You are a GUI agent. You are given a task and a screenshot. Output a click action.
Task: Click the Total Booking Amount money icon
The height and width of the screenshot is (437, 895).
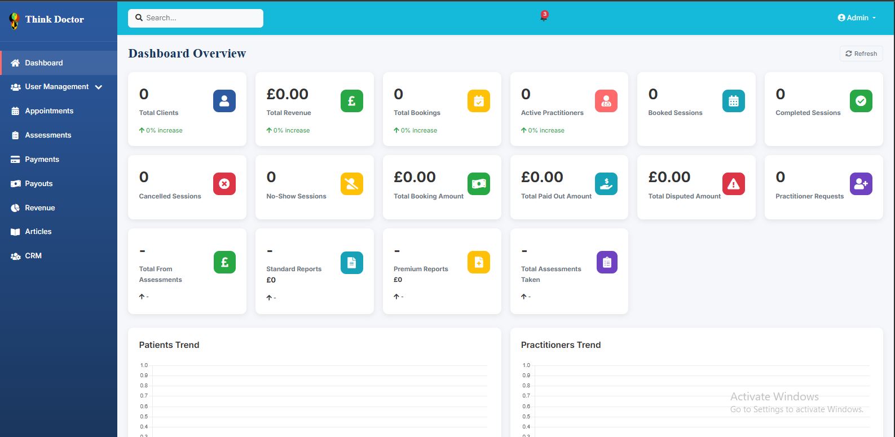pos(479,184)
